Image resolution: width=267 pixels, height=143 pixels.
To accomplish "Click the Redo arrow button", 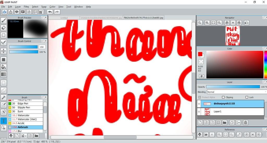I will pos(57,12).
